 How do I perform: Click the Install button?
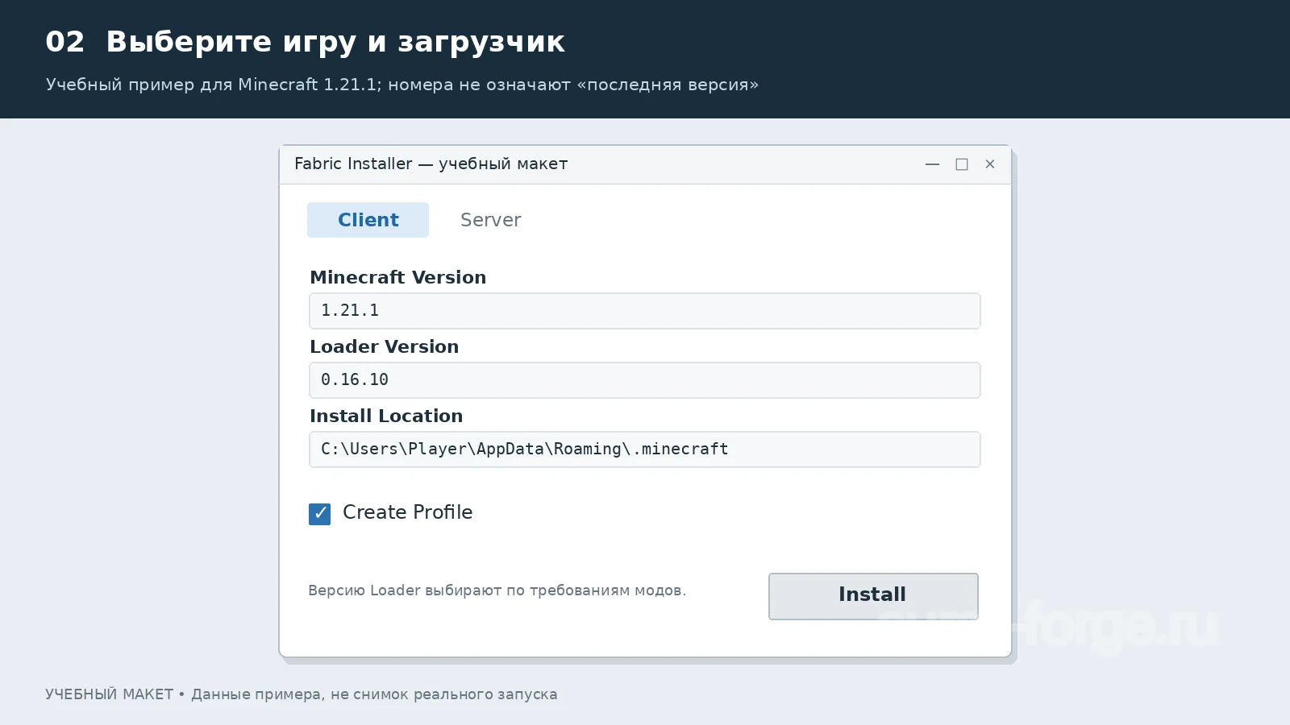click(873, 596)
